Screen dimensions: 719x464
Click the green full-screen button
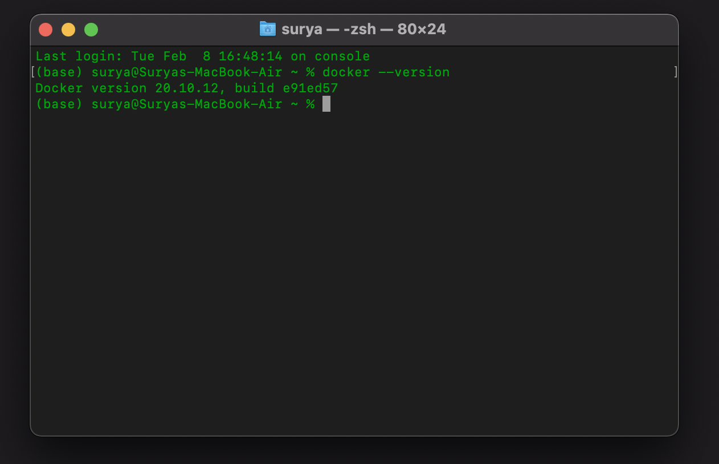click(91, 29)
